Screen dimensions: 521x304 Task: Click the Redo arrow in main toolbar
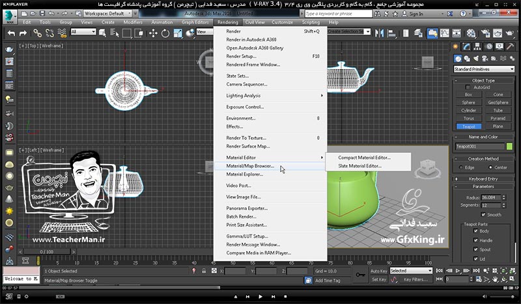(23, 33)
